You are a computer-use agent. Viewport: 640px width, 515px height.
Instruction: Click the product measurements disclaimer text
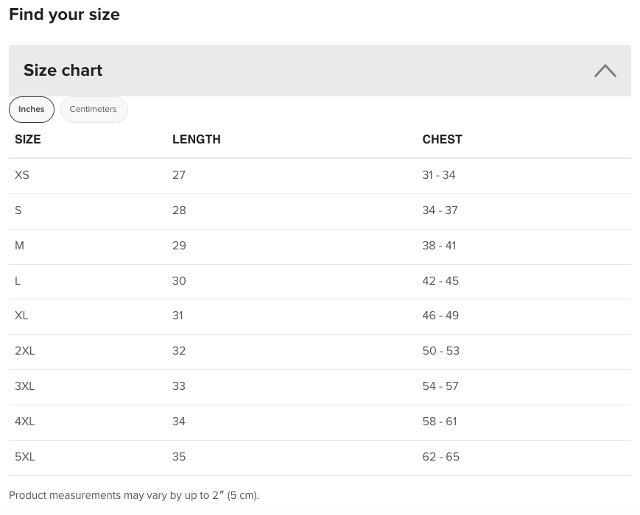coord(134,495)
